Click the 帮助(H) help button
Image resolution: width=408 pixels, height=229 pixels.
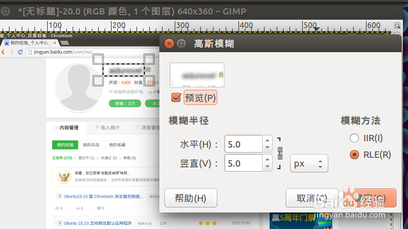[x=191, y=198]
